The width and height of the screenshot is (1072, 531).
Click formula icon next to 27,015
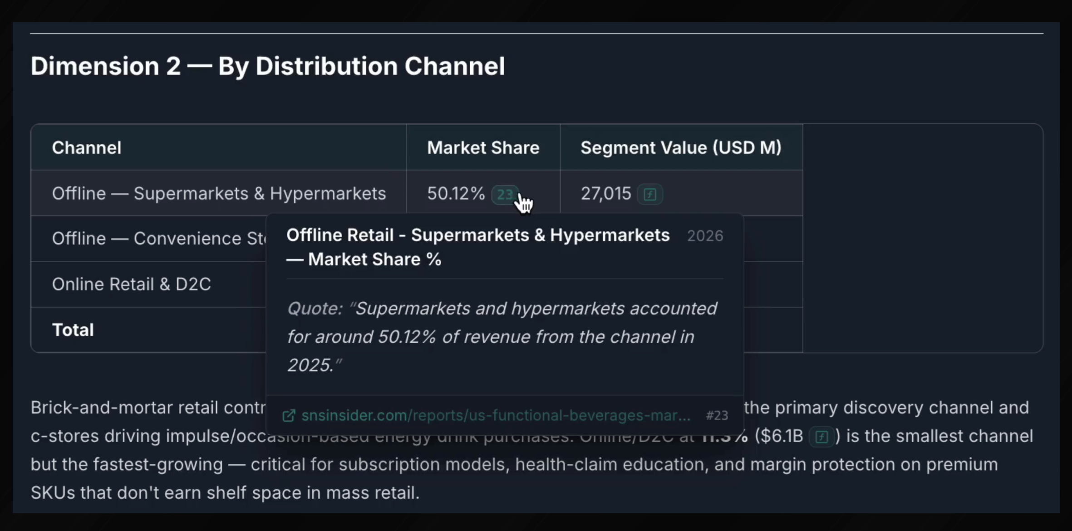click(x=650, y=194)
